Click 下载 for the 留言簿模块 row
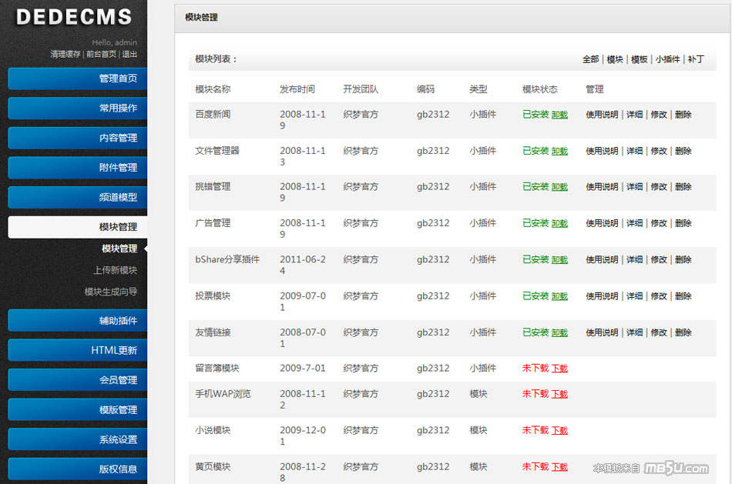 click(559, 369)
